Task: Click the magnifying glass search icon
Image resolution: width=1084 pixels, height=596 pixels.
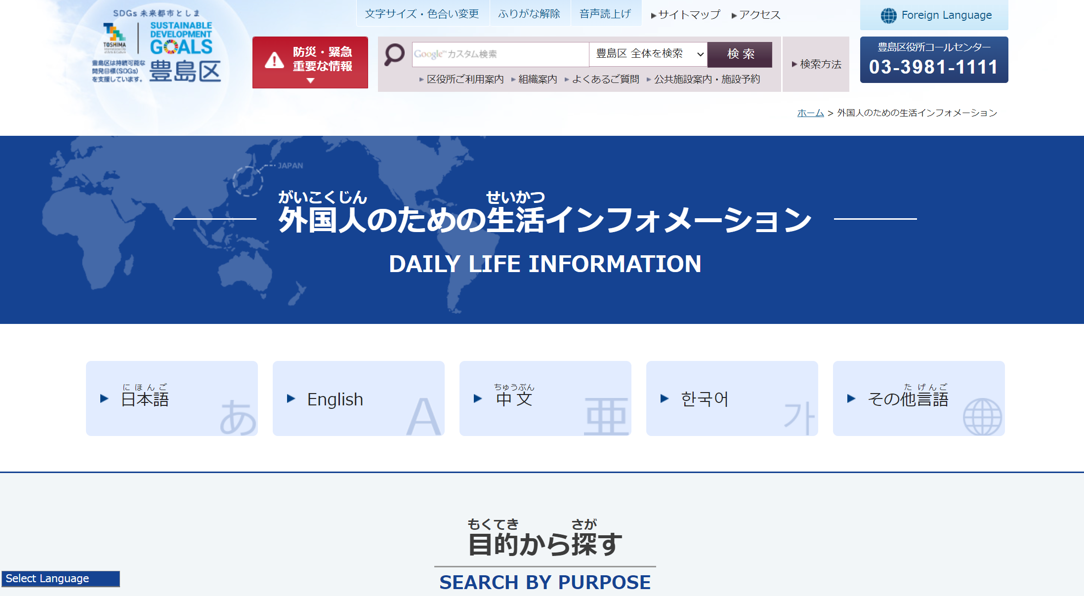Action: (x=394, y=54)
